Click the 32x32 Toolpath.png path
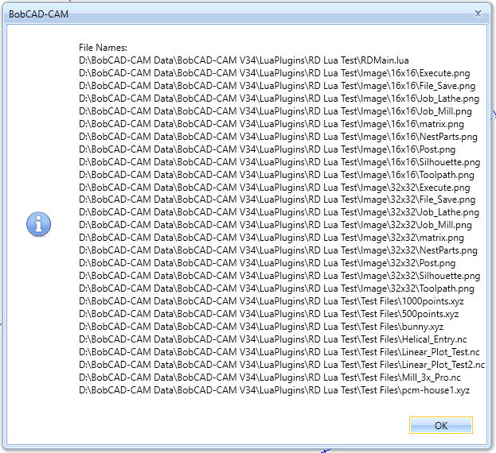 click(x=276, y=288)
